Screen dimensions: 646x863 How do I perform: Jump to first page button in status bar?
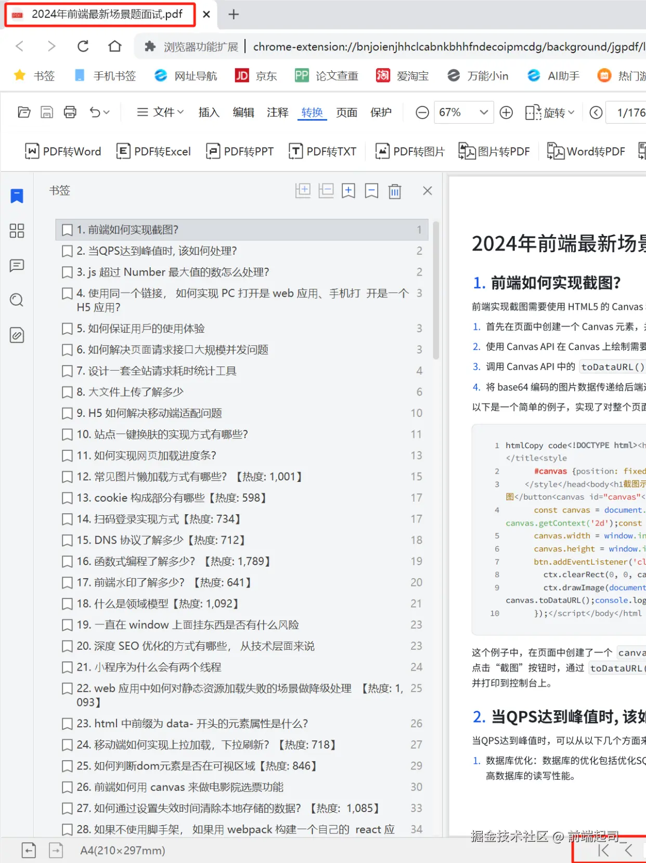pyautogui.click(x=603, y=850)
